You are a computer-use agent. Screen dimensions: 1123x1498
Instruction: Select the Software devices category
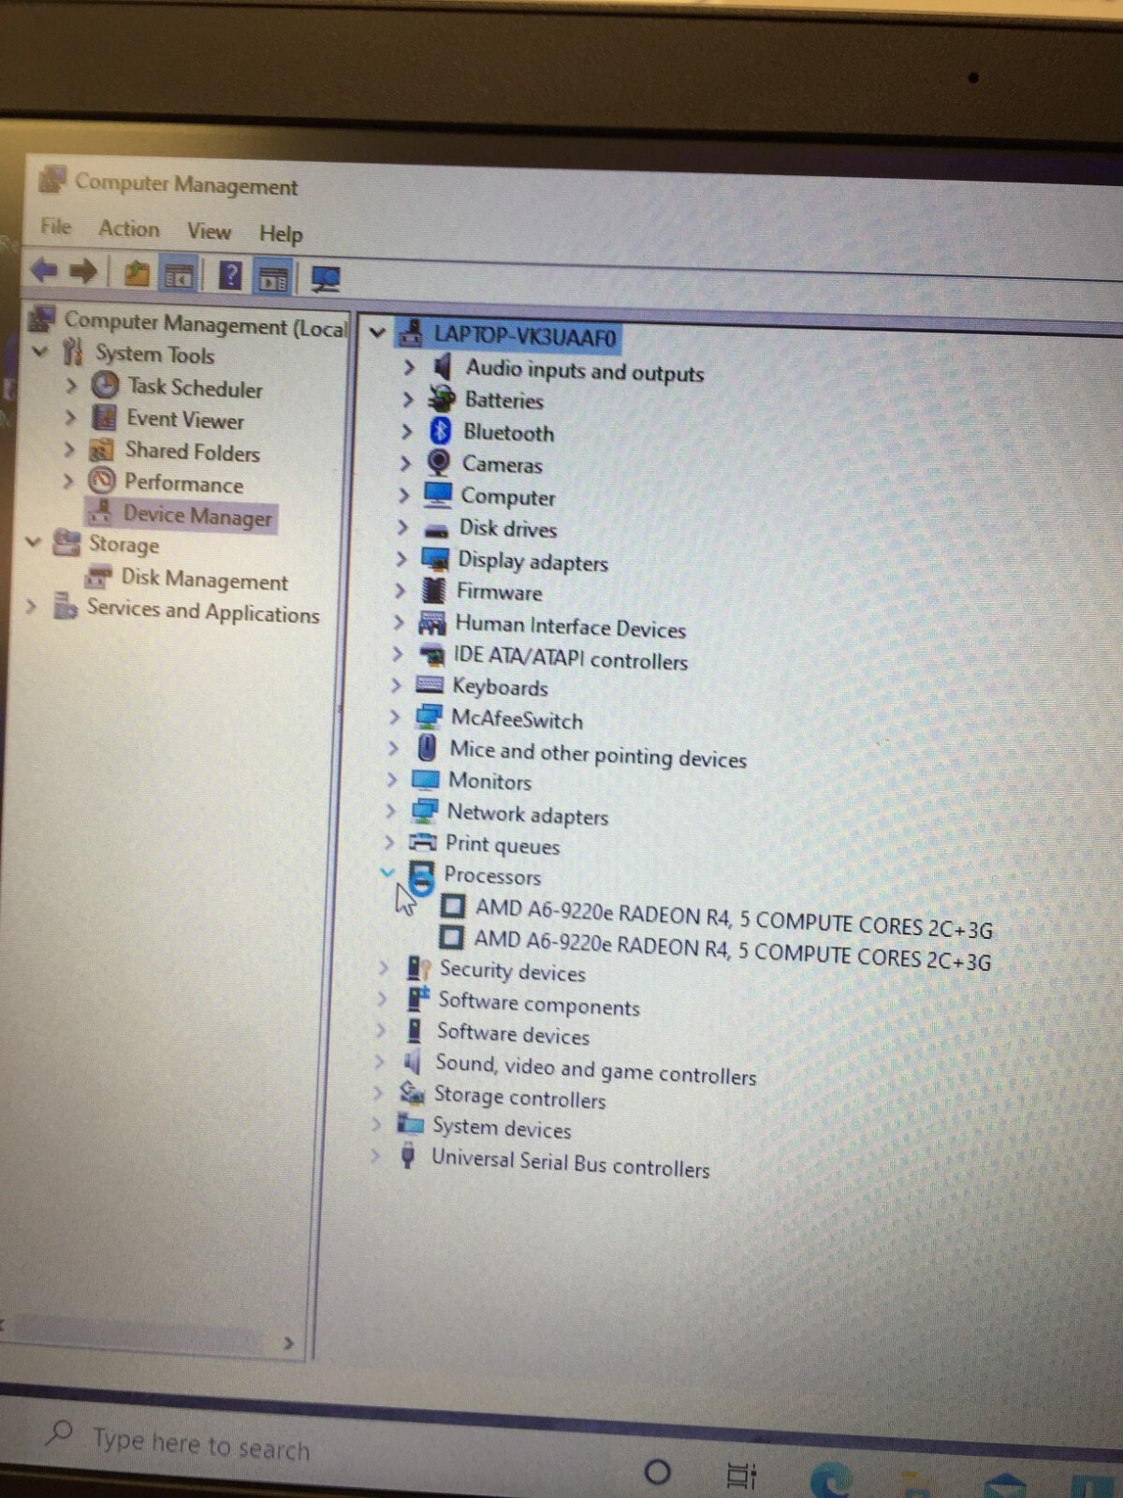pos(513,1034)
